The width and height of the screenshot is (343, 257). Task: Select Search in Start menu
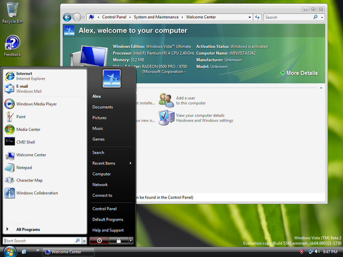(x=98, y=153)
